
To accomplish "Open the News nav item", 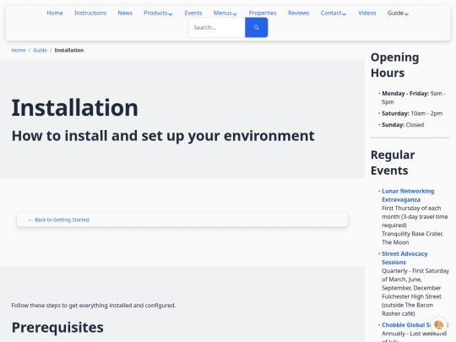I will click(x=125, y=13).
